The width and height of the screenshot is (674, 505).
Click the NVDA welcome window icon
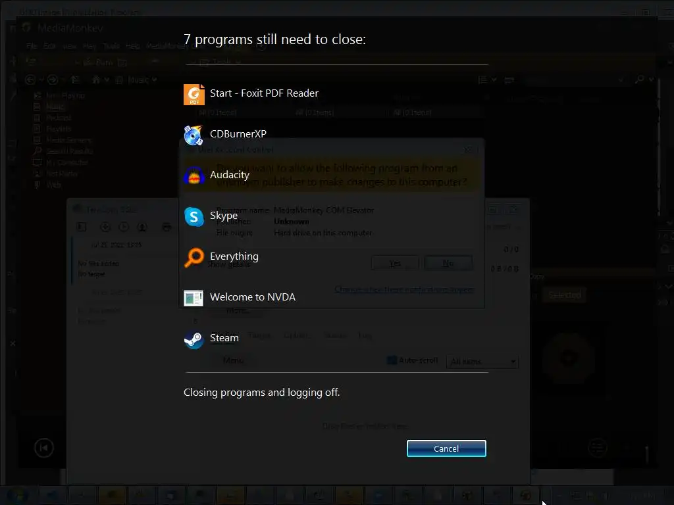[194, 298]
